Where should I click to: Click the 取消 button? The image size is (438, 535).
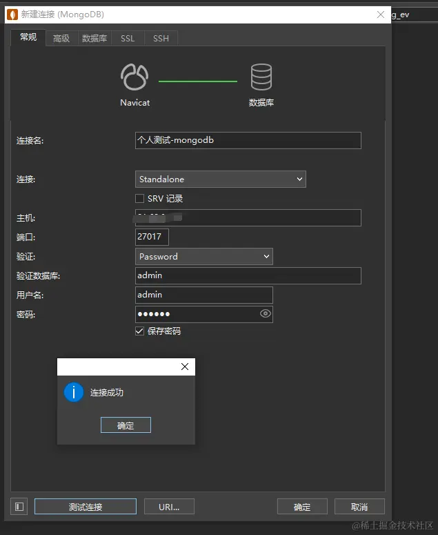359,507
